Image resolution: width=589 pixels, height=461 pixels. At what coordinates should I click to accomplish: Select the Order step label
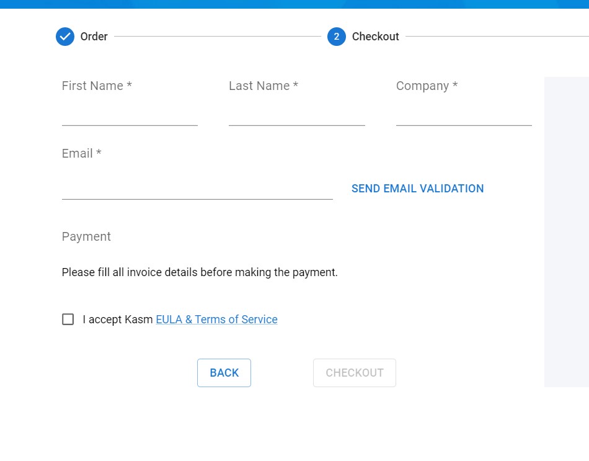pyautogui.click(x=94, y=37)
